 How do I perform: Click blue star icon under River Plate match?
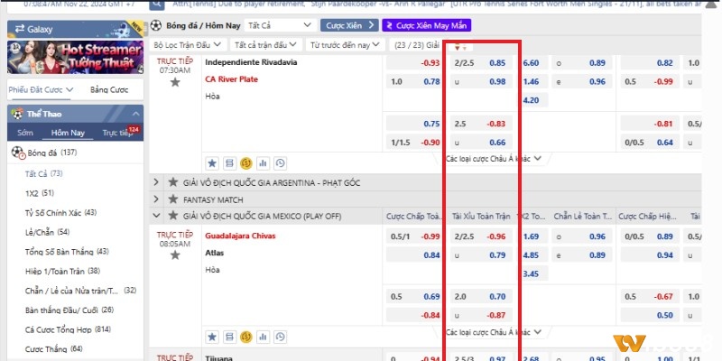212,163
